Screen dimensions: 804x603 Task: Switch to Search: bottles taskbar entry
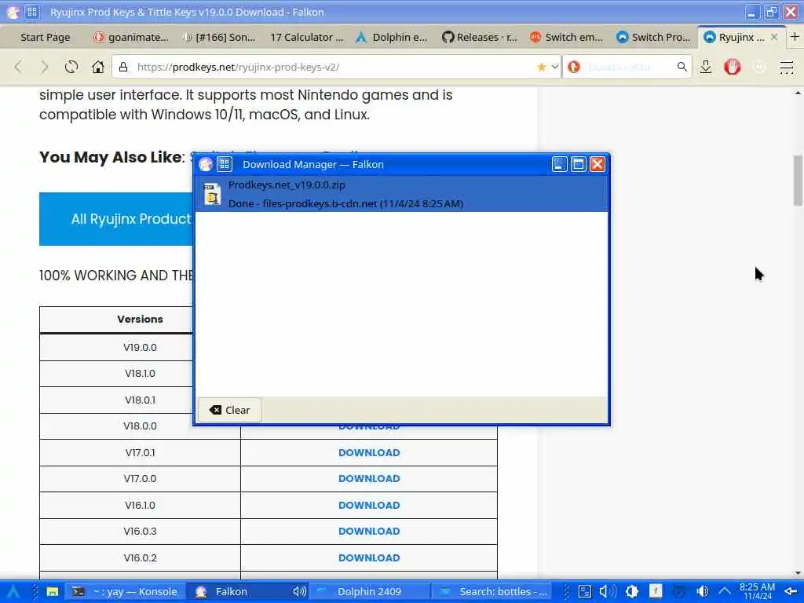(x=492, y=592)
